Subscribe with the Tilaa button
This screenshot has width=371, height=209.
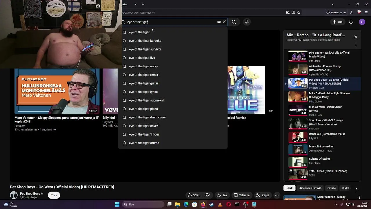(54, 195)
